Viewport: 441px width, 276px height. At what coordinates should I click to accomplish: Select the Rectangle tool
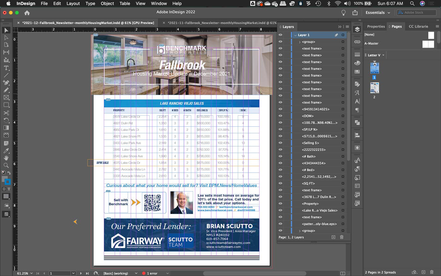click(6, 105)
